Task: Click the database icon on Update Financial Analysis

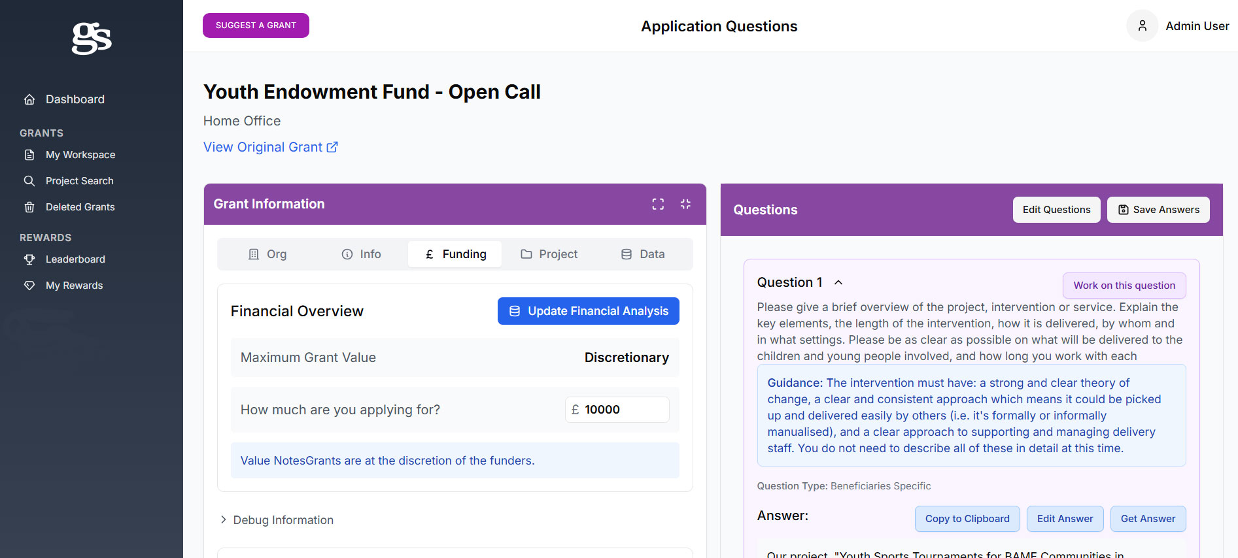Action: click(x=515, y=311)
